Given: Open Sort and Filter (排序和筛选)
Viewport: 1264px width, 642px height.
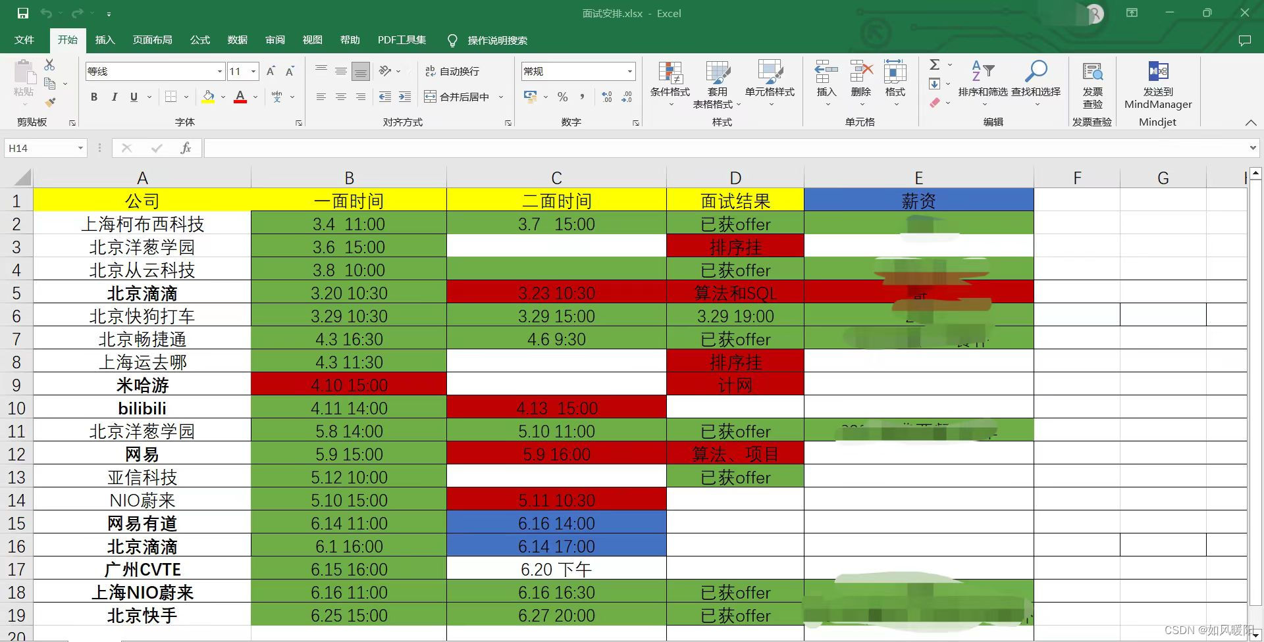Looking at the screenshot, I should point(983,84).
